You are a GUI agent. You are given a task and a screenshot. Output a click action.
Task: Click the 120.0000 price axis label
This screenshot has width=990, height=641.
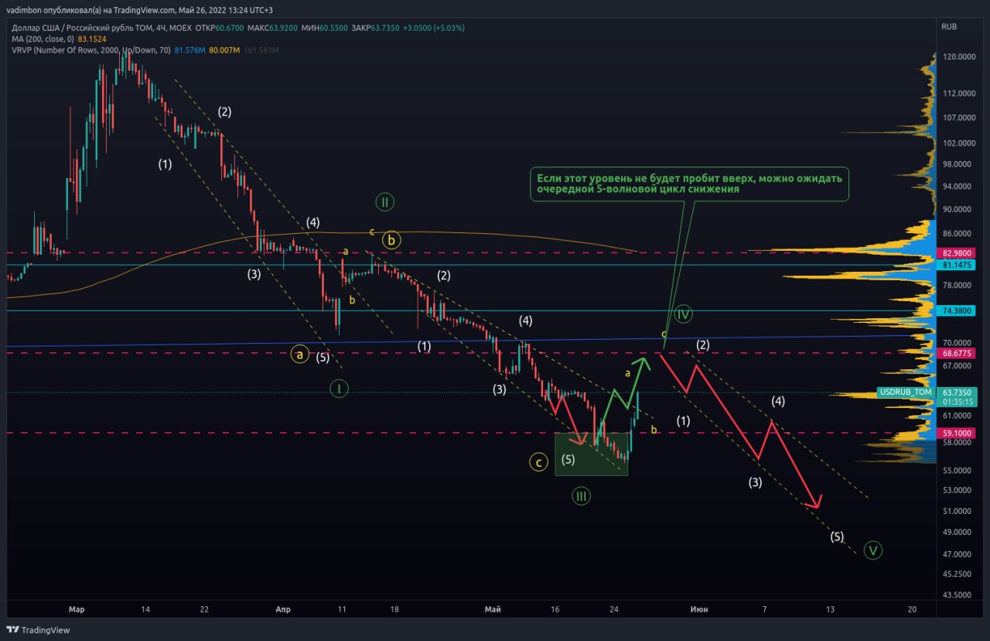[959, 57]
